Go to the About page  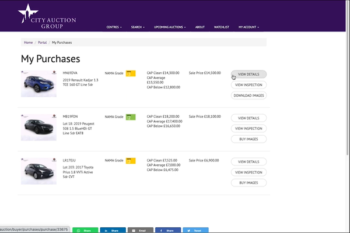pyautogui.click(x=200, y=27)
